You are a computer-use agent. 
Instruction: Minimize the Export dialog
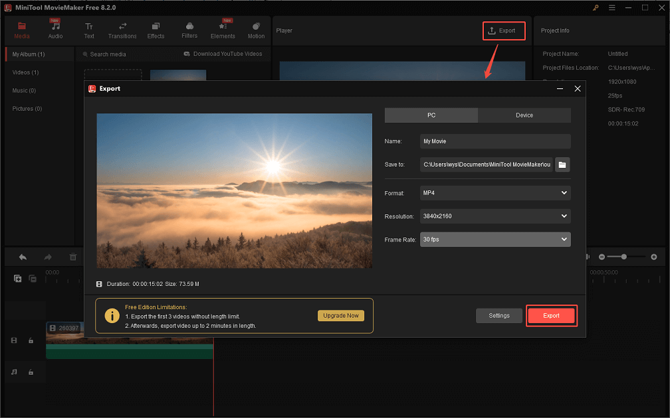click(x=560, y=89)
